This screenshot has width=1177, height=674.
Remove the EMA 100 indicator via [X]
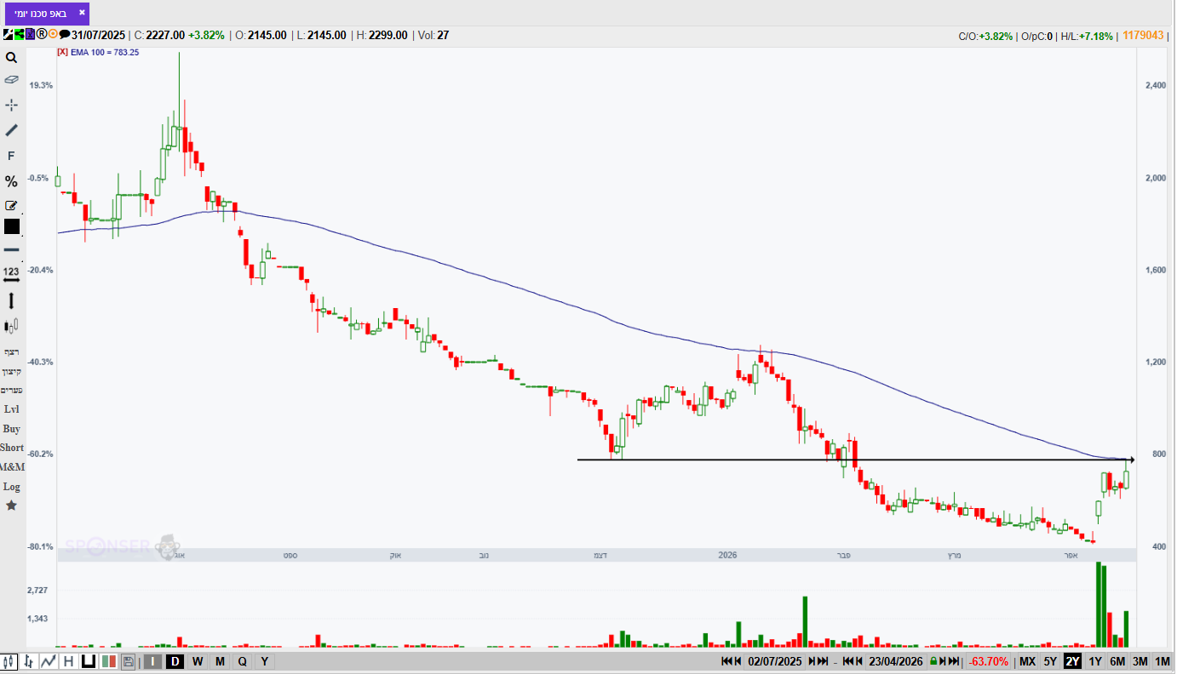tap(62, 52)
